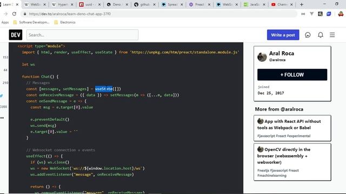346x194 pixels.
Task: Switch to the Preact tab
Action: pyautogui.click(x=199, y=4)
